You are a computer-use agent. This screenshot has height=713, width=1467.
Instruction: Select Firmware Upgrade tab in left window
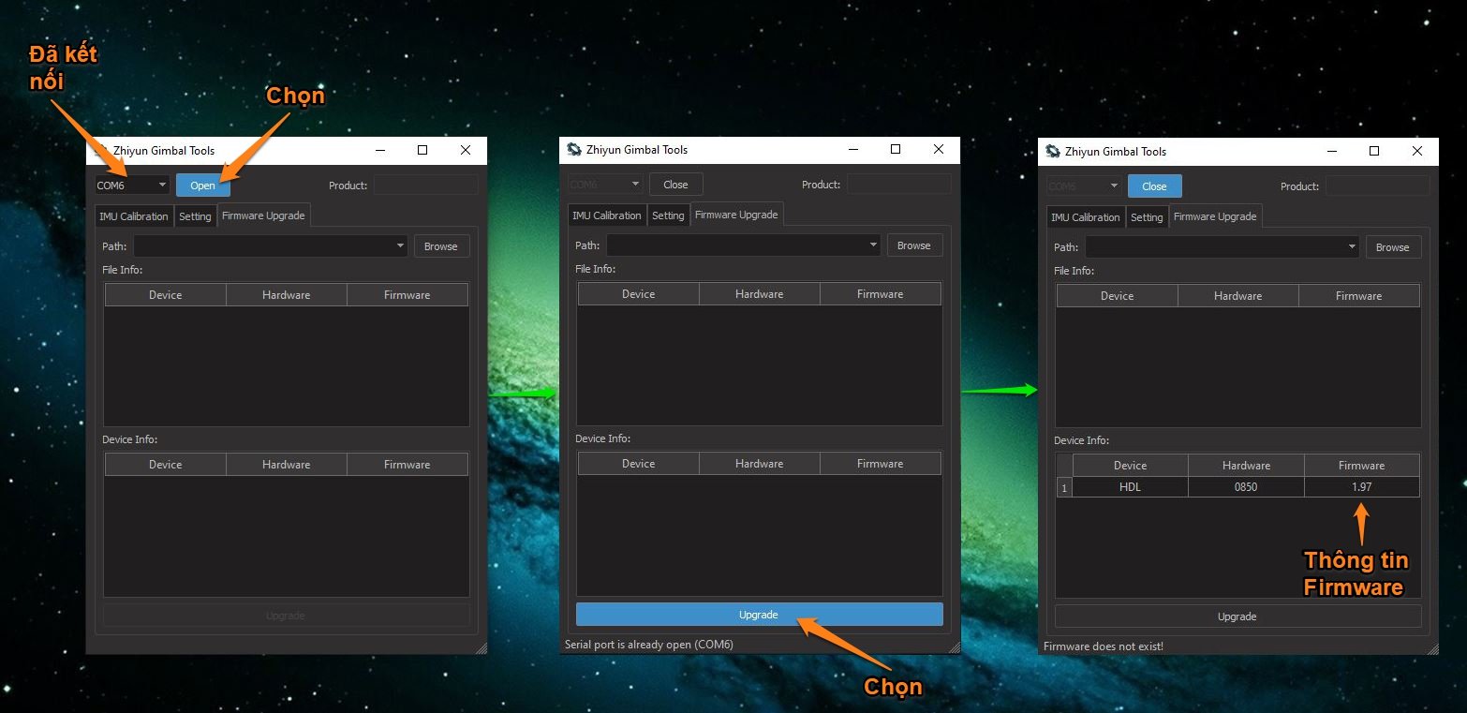pos(263,215)
